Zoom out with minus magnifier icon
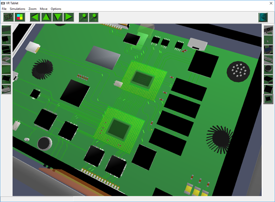 click(83, 17)
